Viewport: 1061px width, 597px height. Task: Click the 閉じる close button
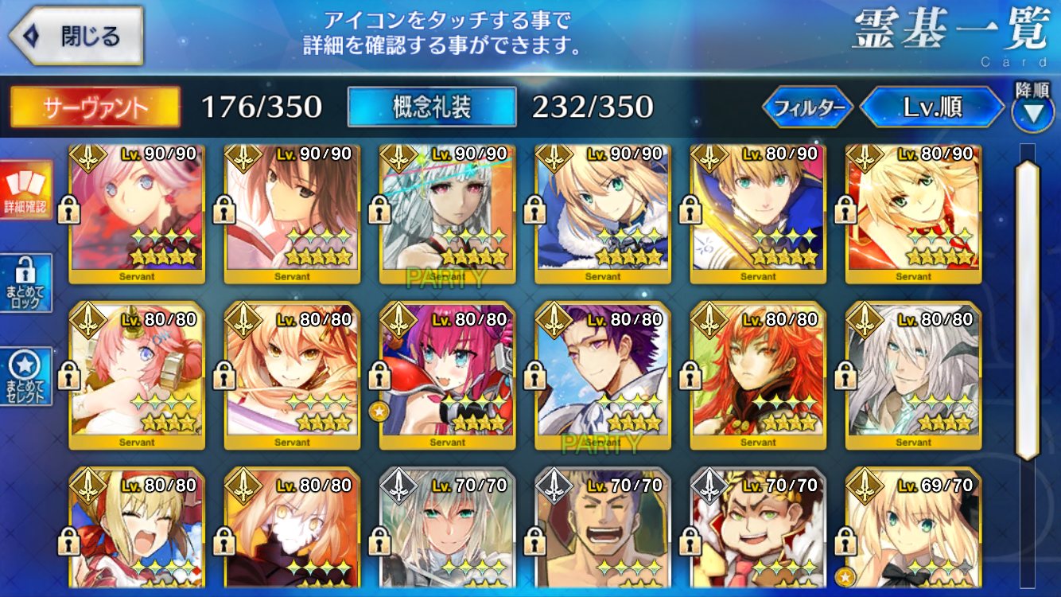click(76, 37)
